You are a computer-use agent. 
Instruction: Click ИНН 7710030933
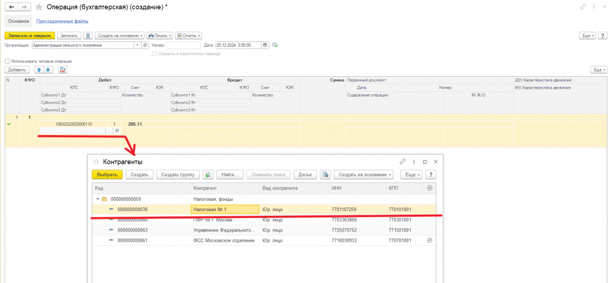(344, 240)
